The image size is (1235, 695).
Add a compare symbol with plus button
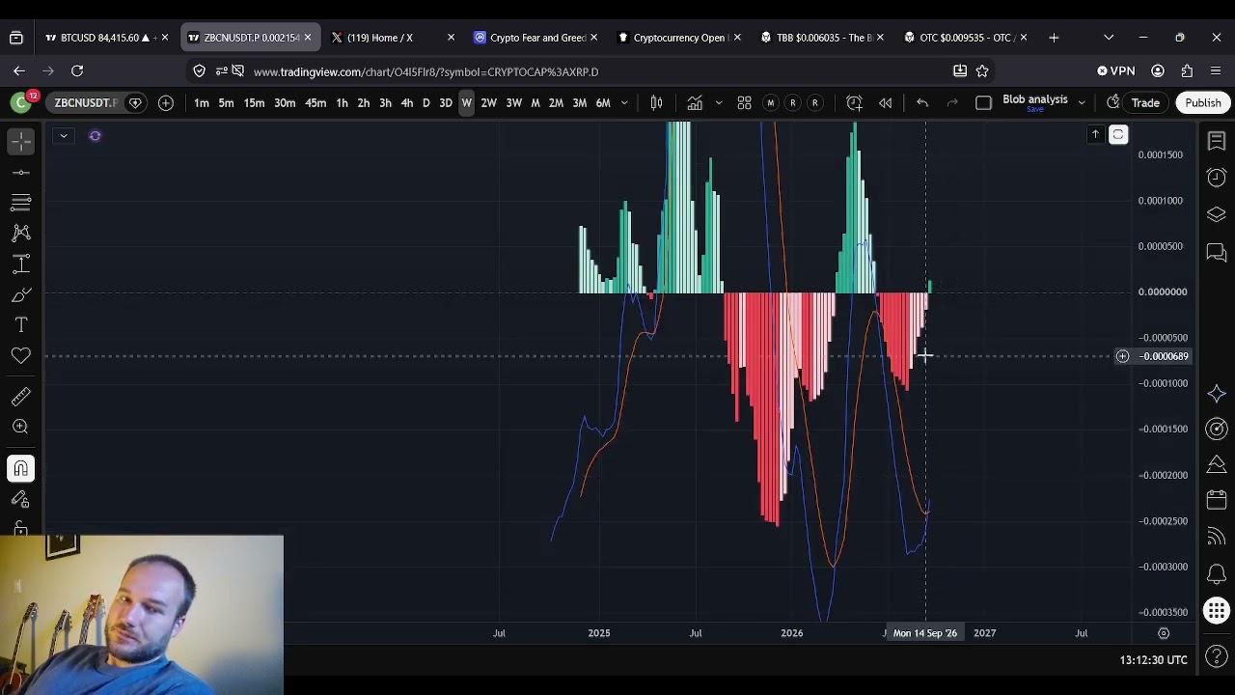[166, 102]
